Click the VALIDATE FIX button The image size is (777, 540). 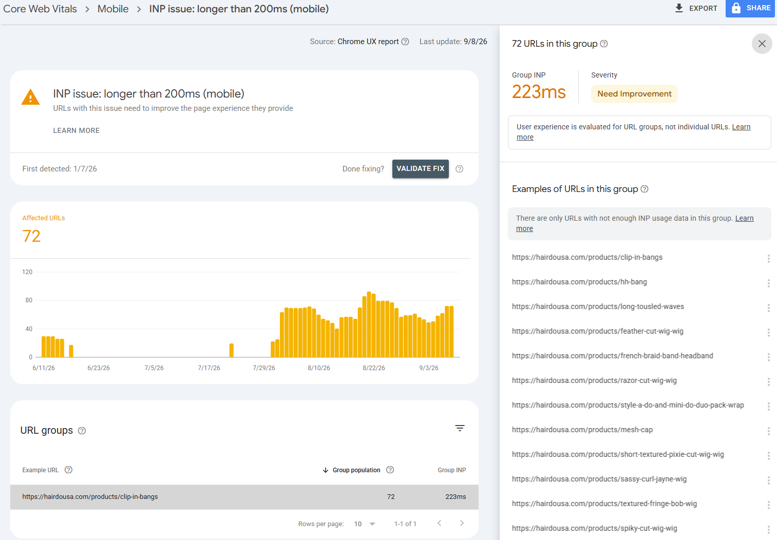pos(421,169)
